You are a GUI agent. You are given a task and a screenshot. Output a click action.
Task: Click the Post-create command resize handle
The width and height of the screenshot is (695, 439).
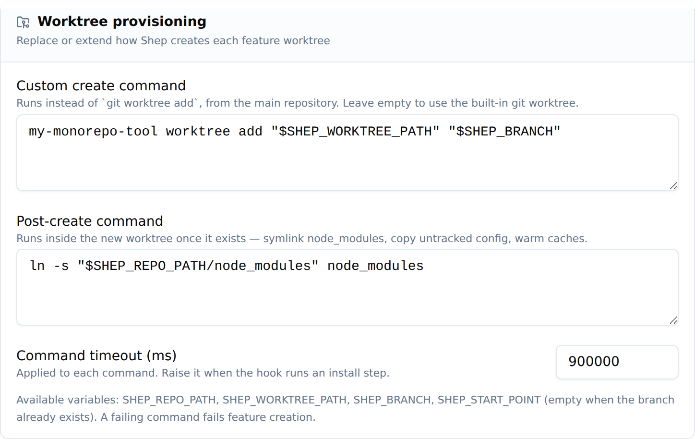673,320
